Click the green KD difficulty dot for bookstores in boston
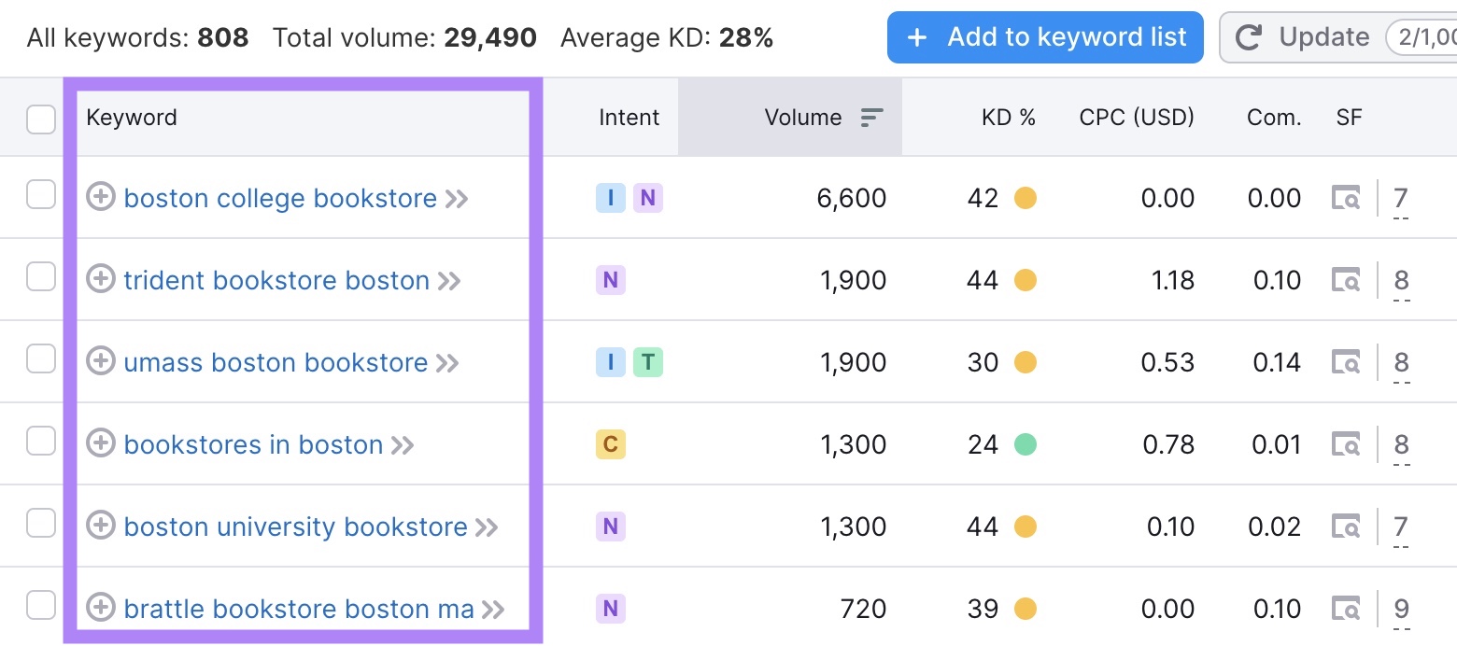The image size is (1457, 646). pos(1026,444)
